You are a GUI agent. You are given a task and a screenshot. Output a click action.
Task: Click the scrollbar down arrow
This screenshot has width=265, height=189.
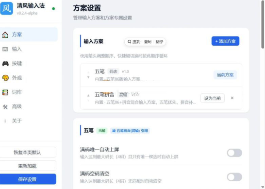point(263,187)
